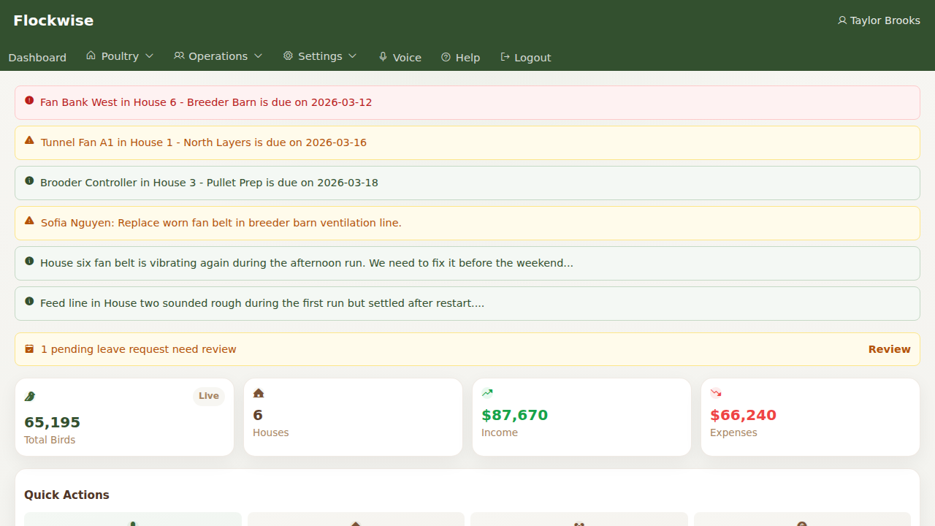Click the downward trend icon on Expenses card
The height and width of the screenshot is (526, 935).
coord(715,393)
